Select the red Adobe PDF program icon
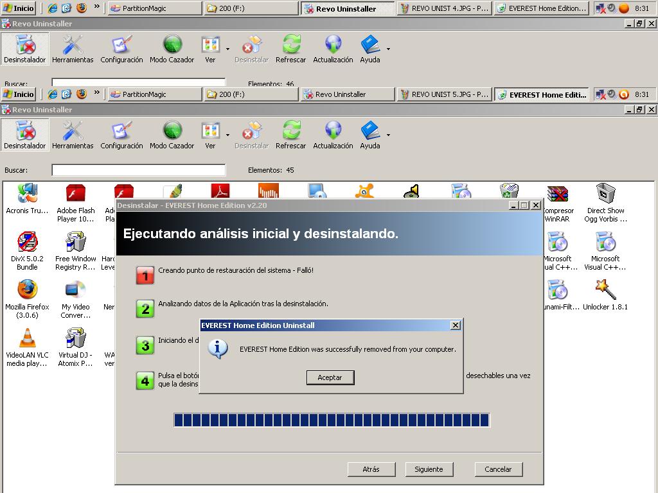Screen dimensions: 658x493 tap(220, 191)
